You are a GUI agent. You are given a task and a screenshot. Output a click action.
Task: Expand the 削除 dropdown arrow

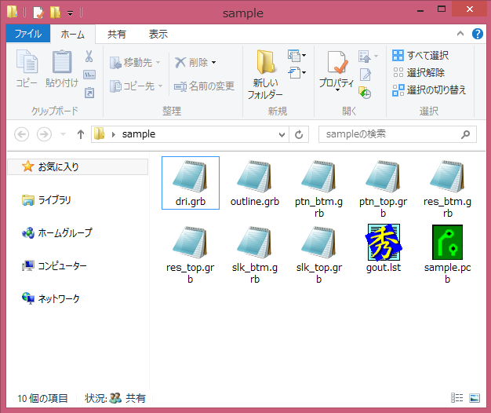pos(213,62)
